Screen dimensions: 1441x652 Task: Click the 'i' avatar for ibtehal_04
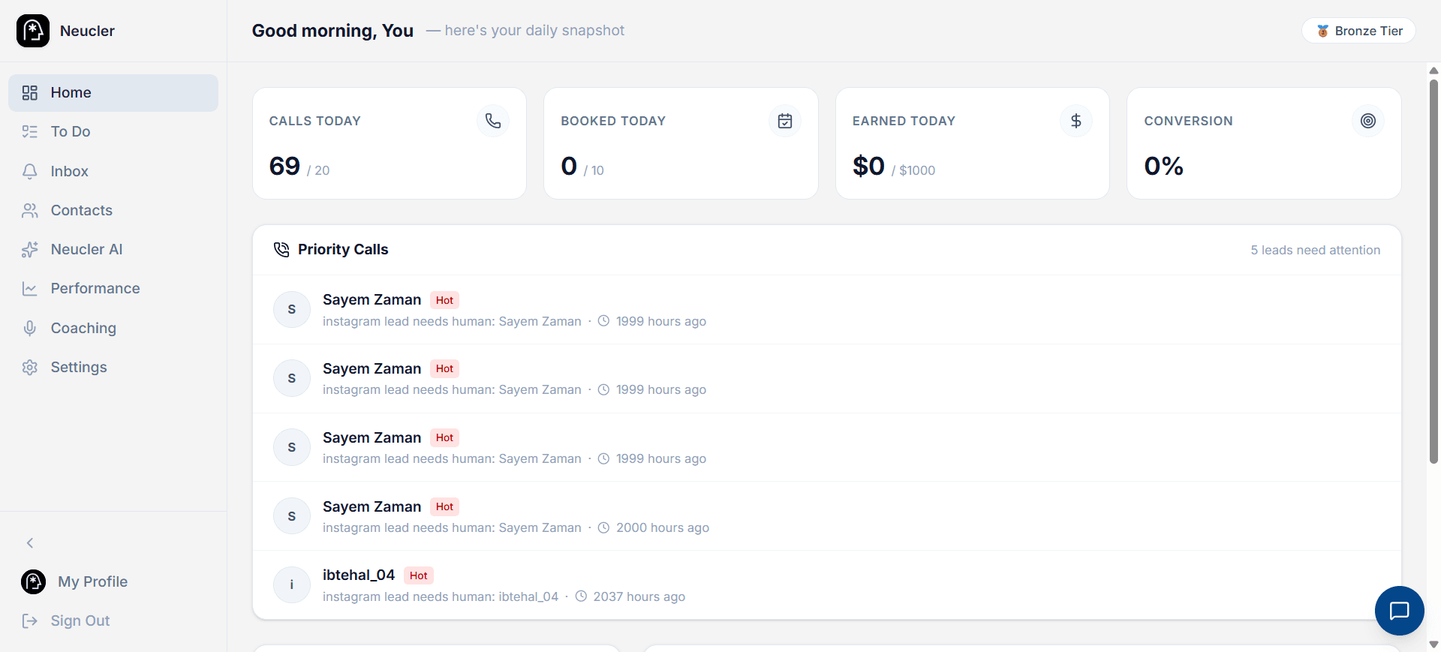click(292, 584)
